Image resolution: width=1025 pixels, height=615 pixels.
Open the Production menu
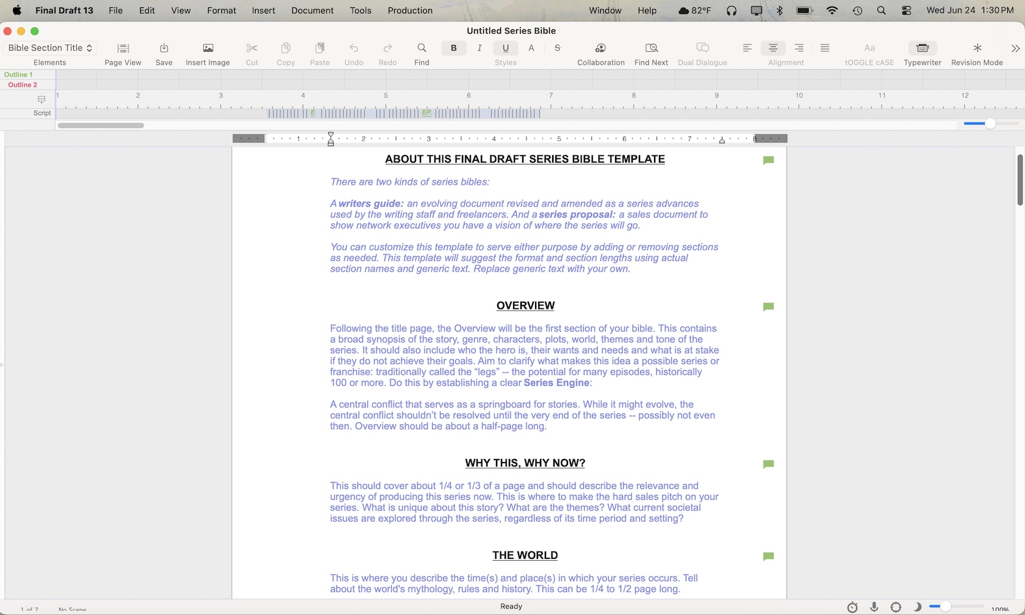click(410, 10)
